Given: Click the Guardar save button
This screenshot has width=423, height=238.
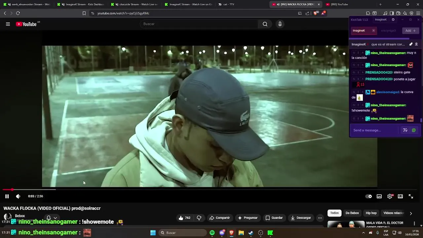Looking at the screenshot, I should click(x=274, y=218).
